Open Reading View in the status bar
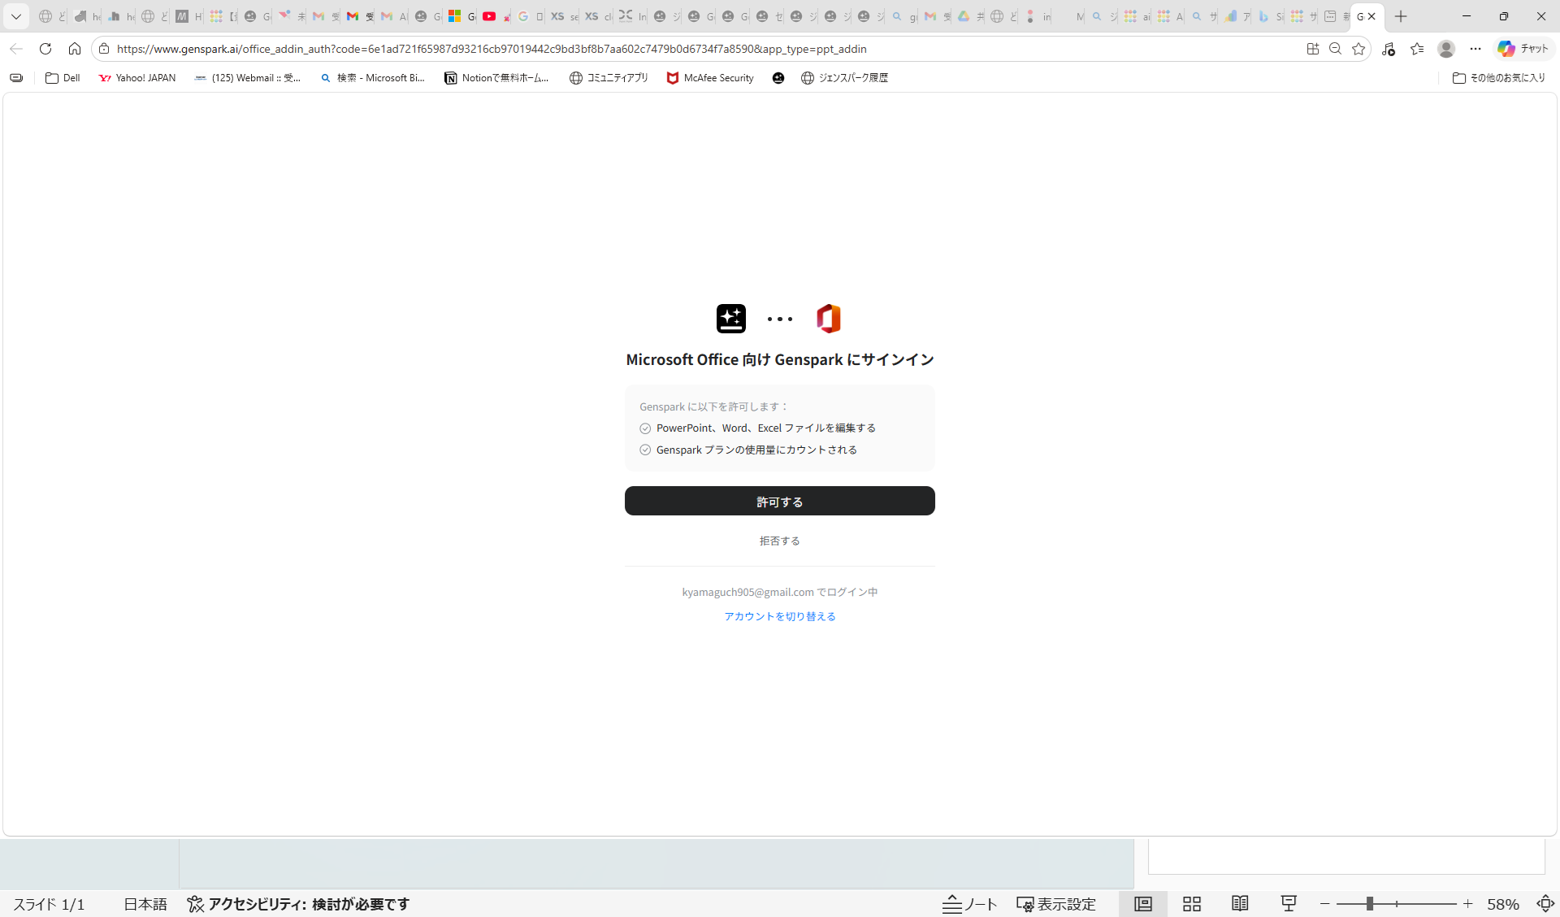Viewport: 1560px width, 917px height. (x=1240, y=904)
